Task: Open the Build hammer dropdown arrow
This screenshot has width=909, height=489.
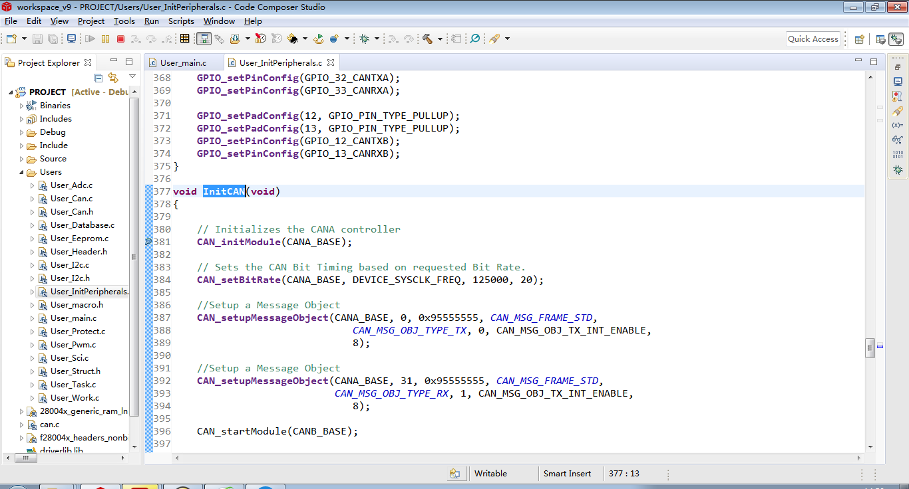Action: [x=440, y=39]
